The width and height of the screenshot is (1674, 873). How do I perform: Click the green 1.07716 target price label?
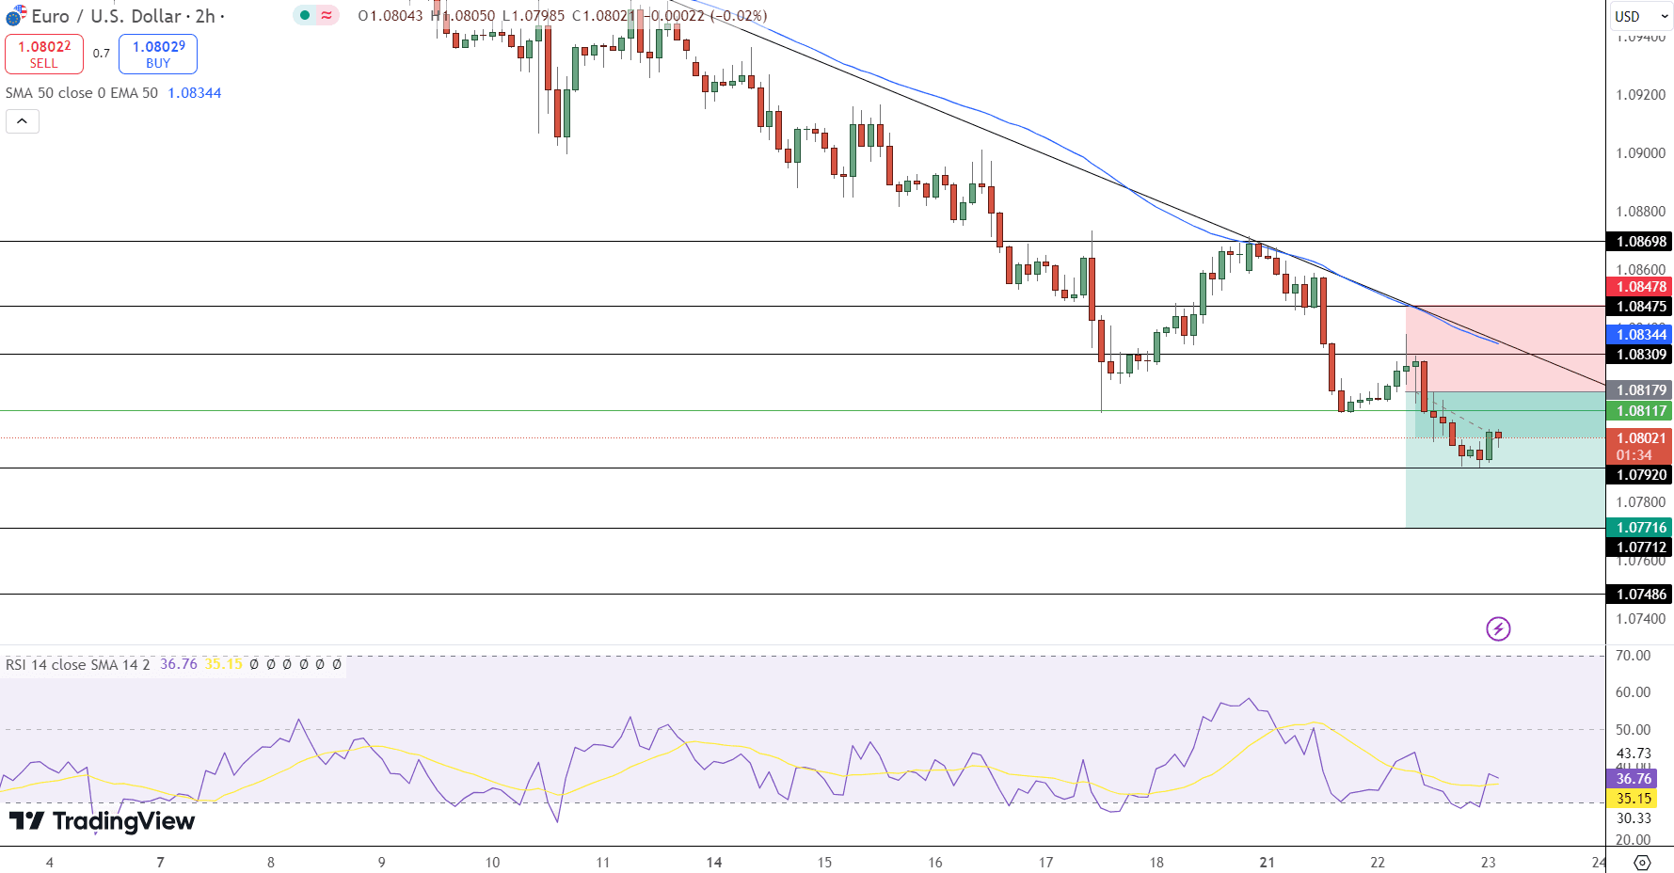[1640, 528]
